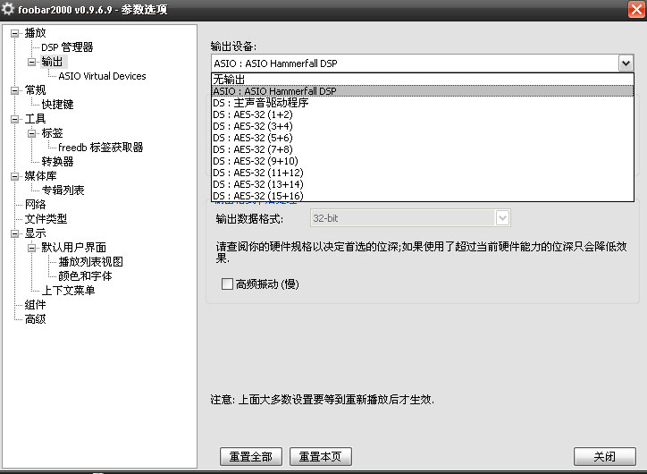
Task: Open the 工具 page
Action: coord(35,119)
